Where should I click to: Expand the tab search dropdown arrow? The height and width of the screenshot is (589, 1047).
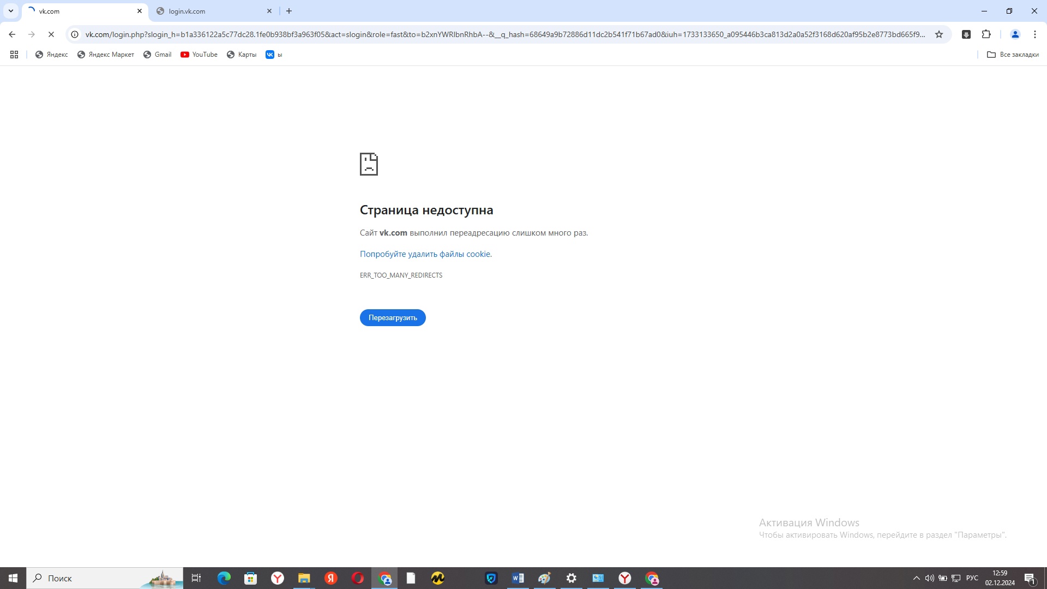tap(10, 11)
